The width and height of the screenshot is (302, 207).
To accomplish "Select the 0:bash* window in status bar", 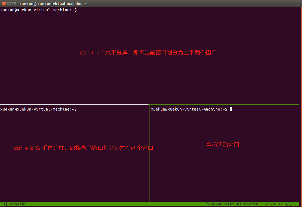I will [18, 204].
